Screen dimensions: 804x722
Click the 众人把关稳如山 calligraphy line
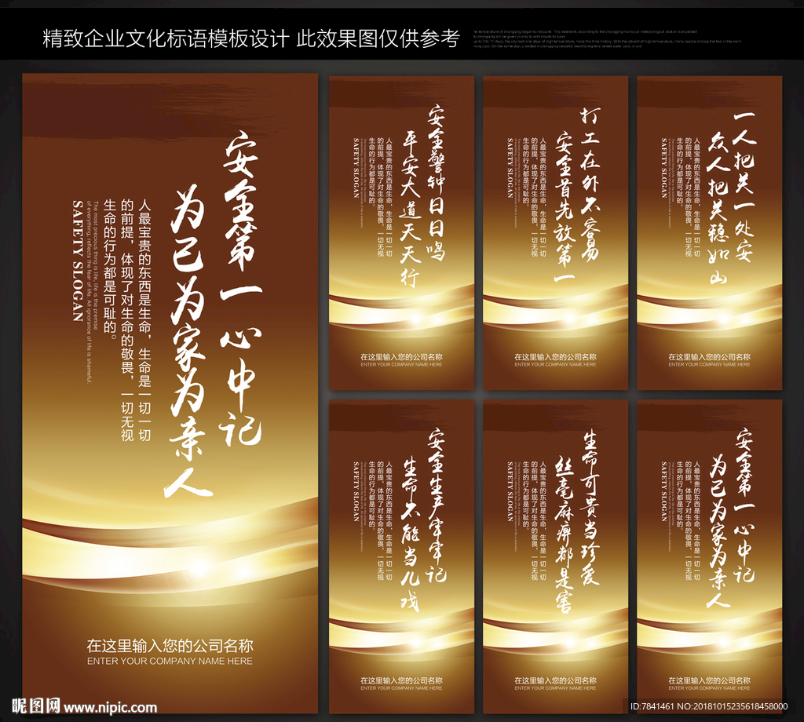tap(718, 207)
